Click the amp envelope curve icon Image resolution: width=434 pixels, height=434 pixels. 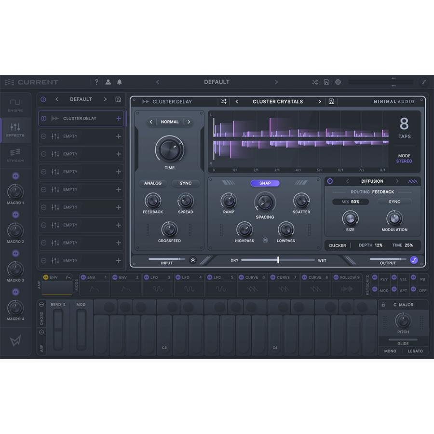[68, 277]
